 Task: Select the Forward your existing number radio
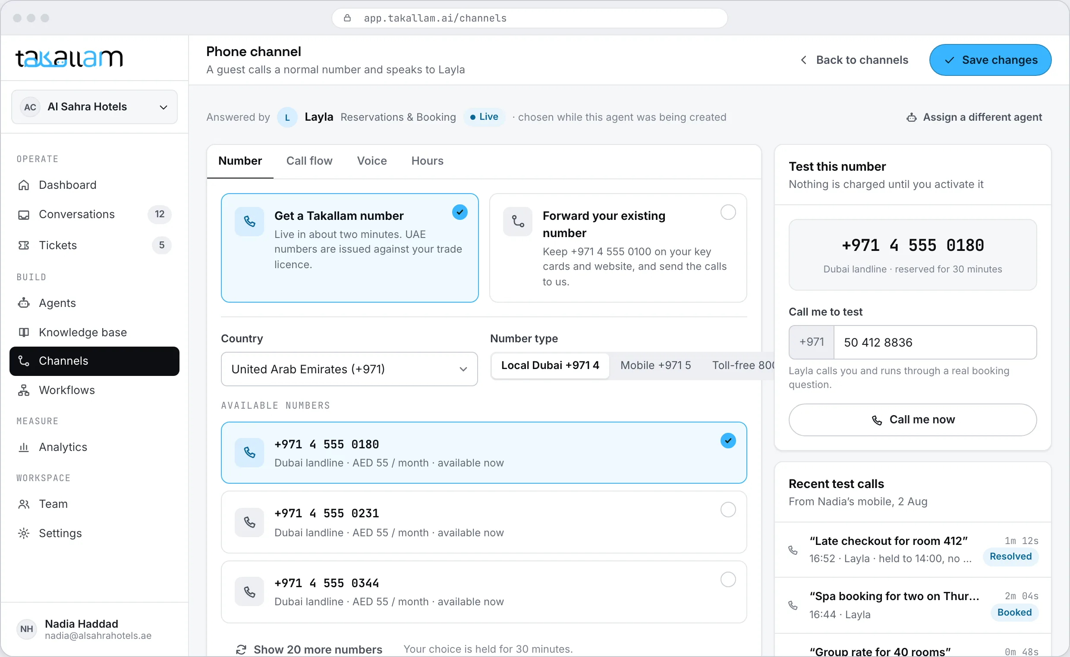point(728,213)
